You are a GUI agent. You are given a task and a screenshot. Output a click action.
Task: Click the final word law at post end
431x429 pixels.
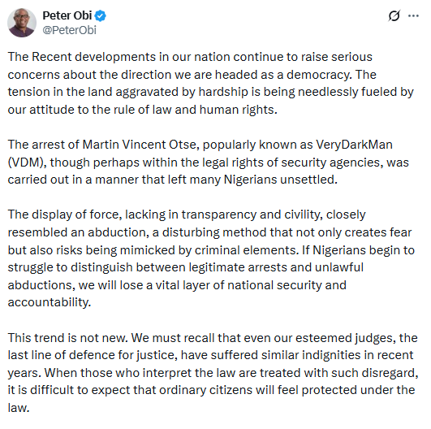(x=18, y=408)
